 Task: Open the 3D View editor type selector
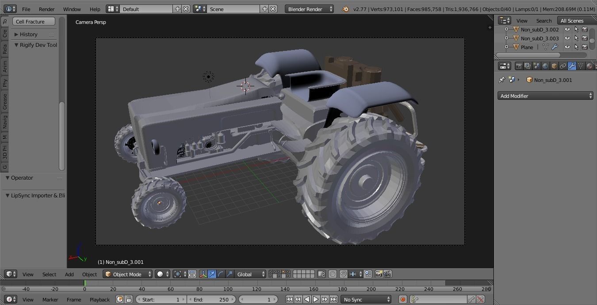[x=11, y=274]
